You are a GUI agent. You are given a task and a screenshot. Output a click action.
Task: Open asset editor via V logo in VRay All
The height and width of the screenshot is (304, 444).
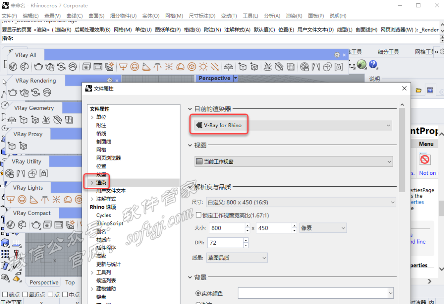(13, 67)
